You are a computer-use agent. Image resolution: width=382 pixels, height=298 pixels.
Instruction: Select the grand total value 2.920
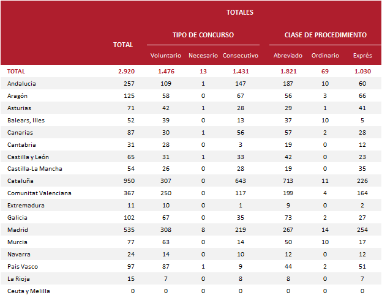(x=125, y=72)
